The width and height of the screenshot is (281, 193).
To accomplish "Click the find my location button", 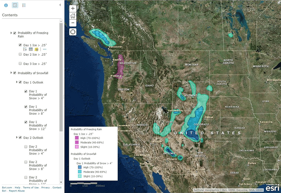I will point(73,32).
